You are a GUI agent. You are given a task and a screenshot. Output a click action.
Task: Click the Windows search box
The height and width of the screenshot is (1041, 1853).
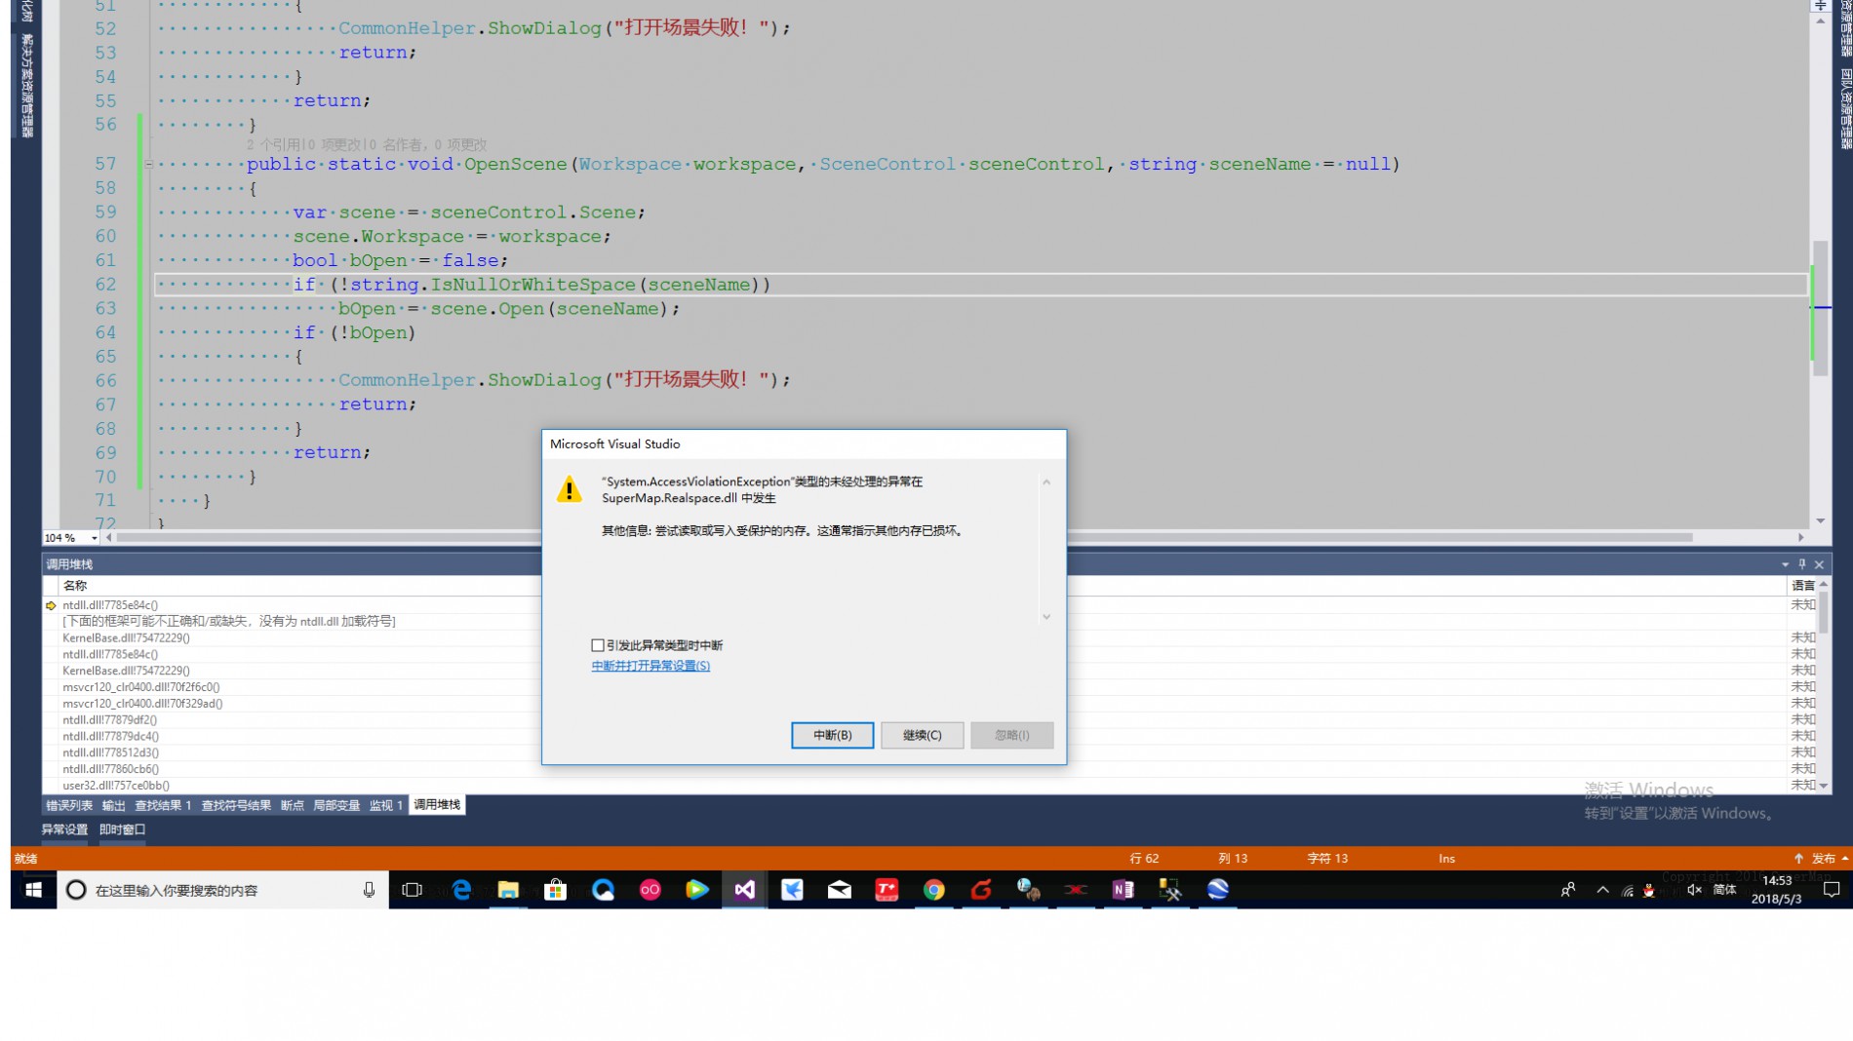tap(222, 890)
